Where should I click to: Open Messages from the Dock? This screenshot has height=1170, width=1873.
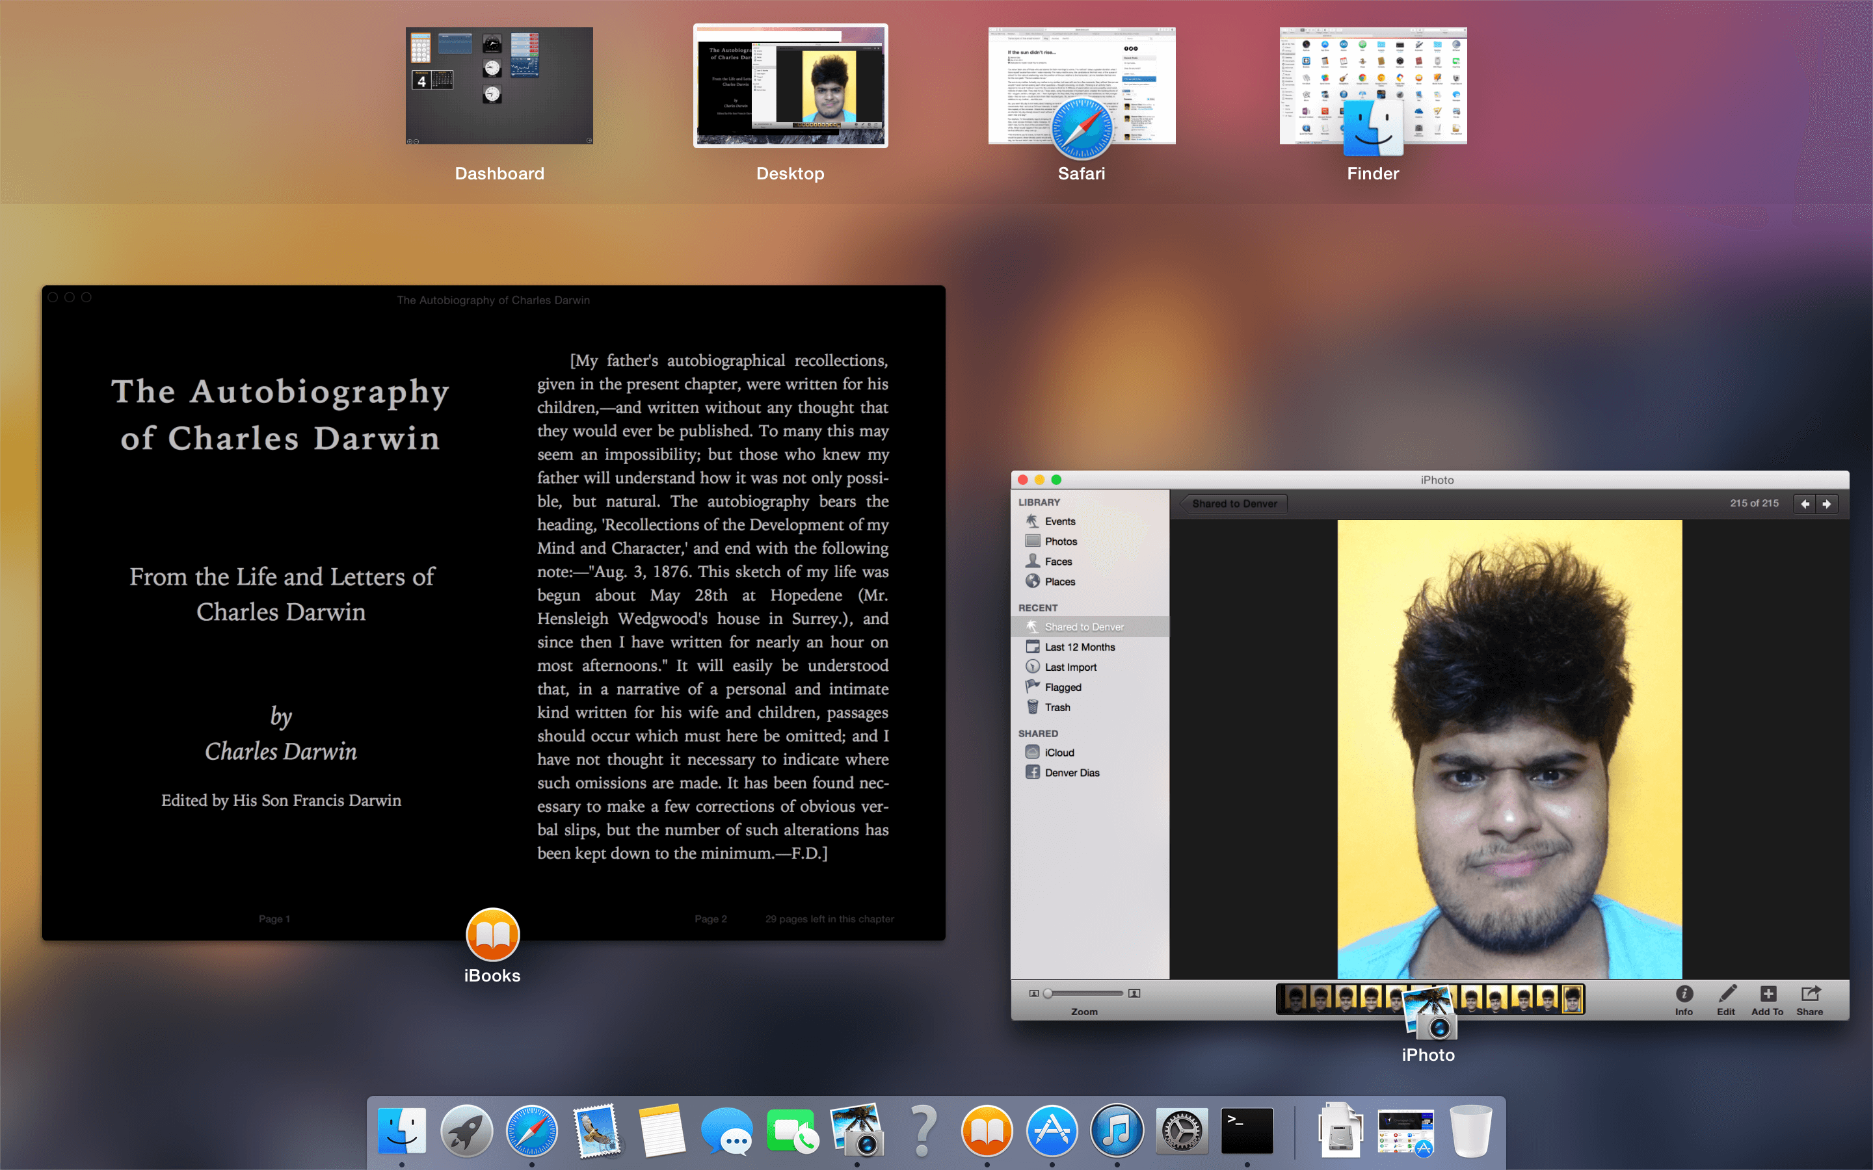[x=726, y=1130]
